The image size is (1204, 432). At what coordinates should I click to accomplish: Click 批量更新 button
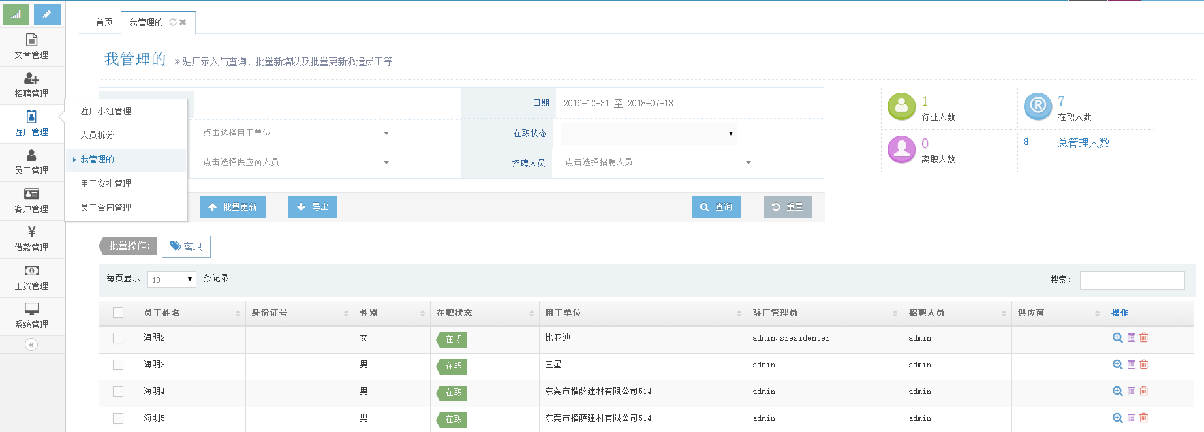pyautogui.click(x=232, y=207)
